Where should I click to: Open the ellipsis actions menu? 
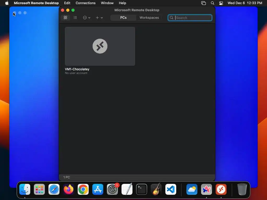[x=87, y=17]
